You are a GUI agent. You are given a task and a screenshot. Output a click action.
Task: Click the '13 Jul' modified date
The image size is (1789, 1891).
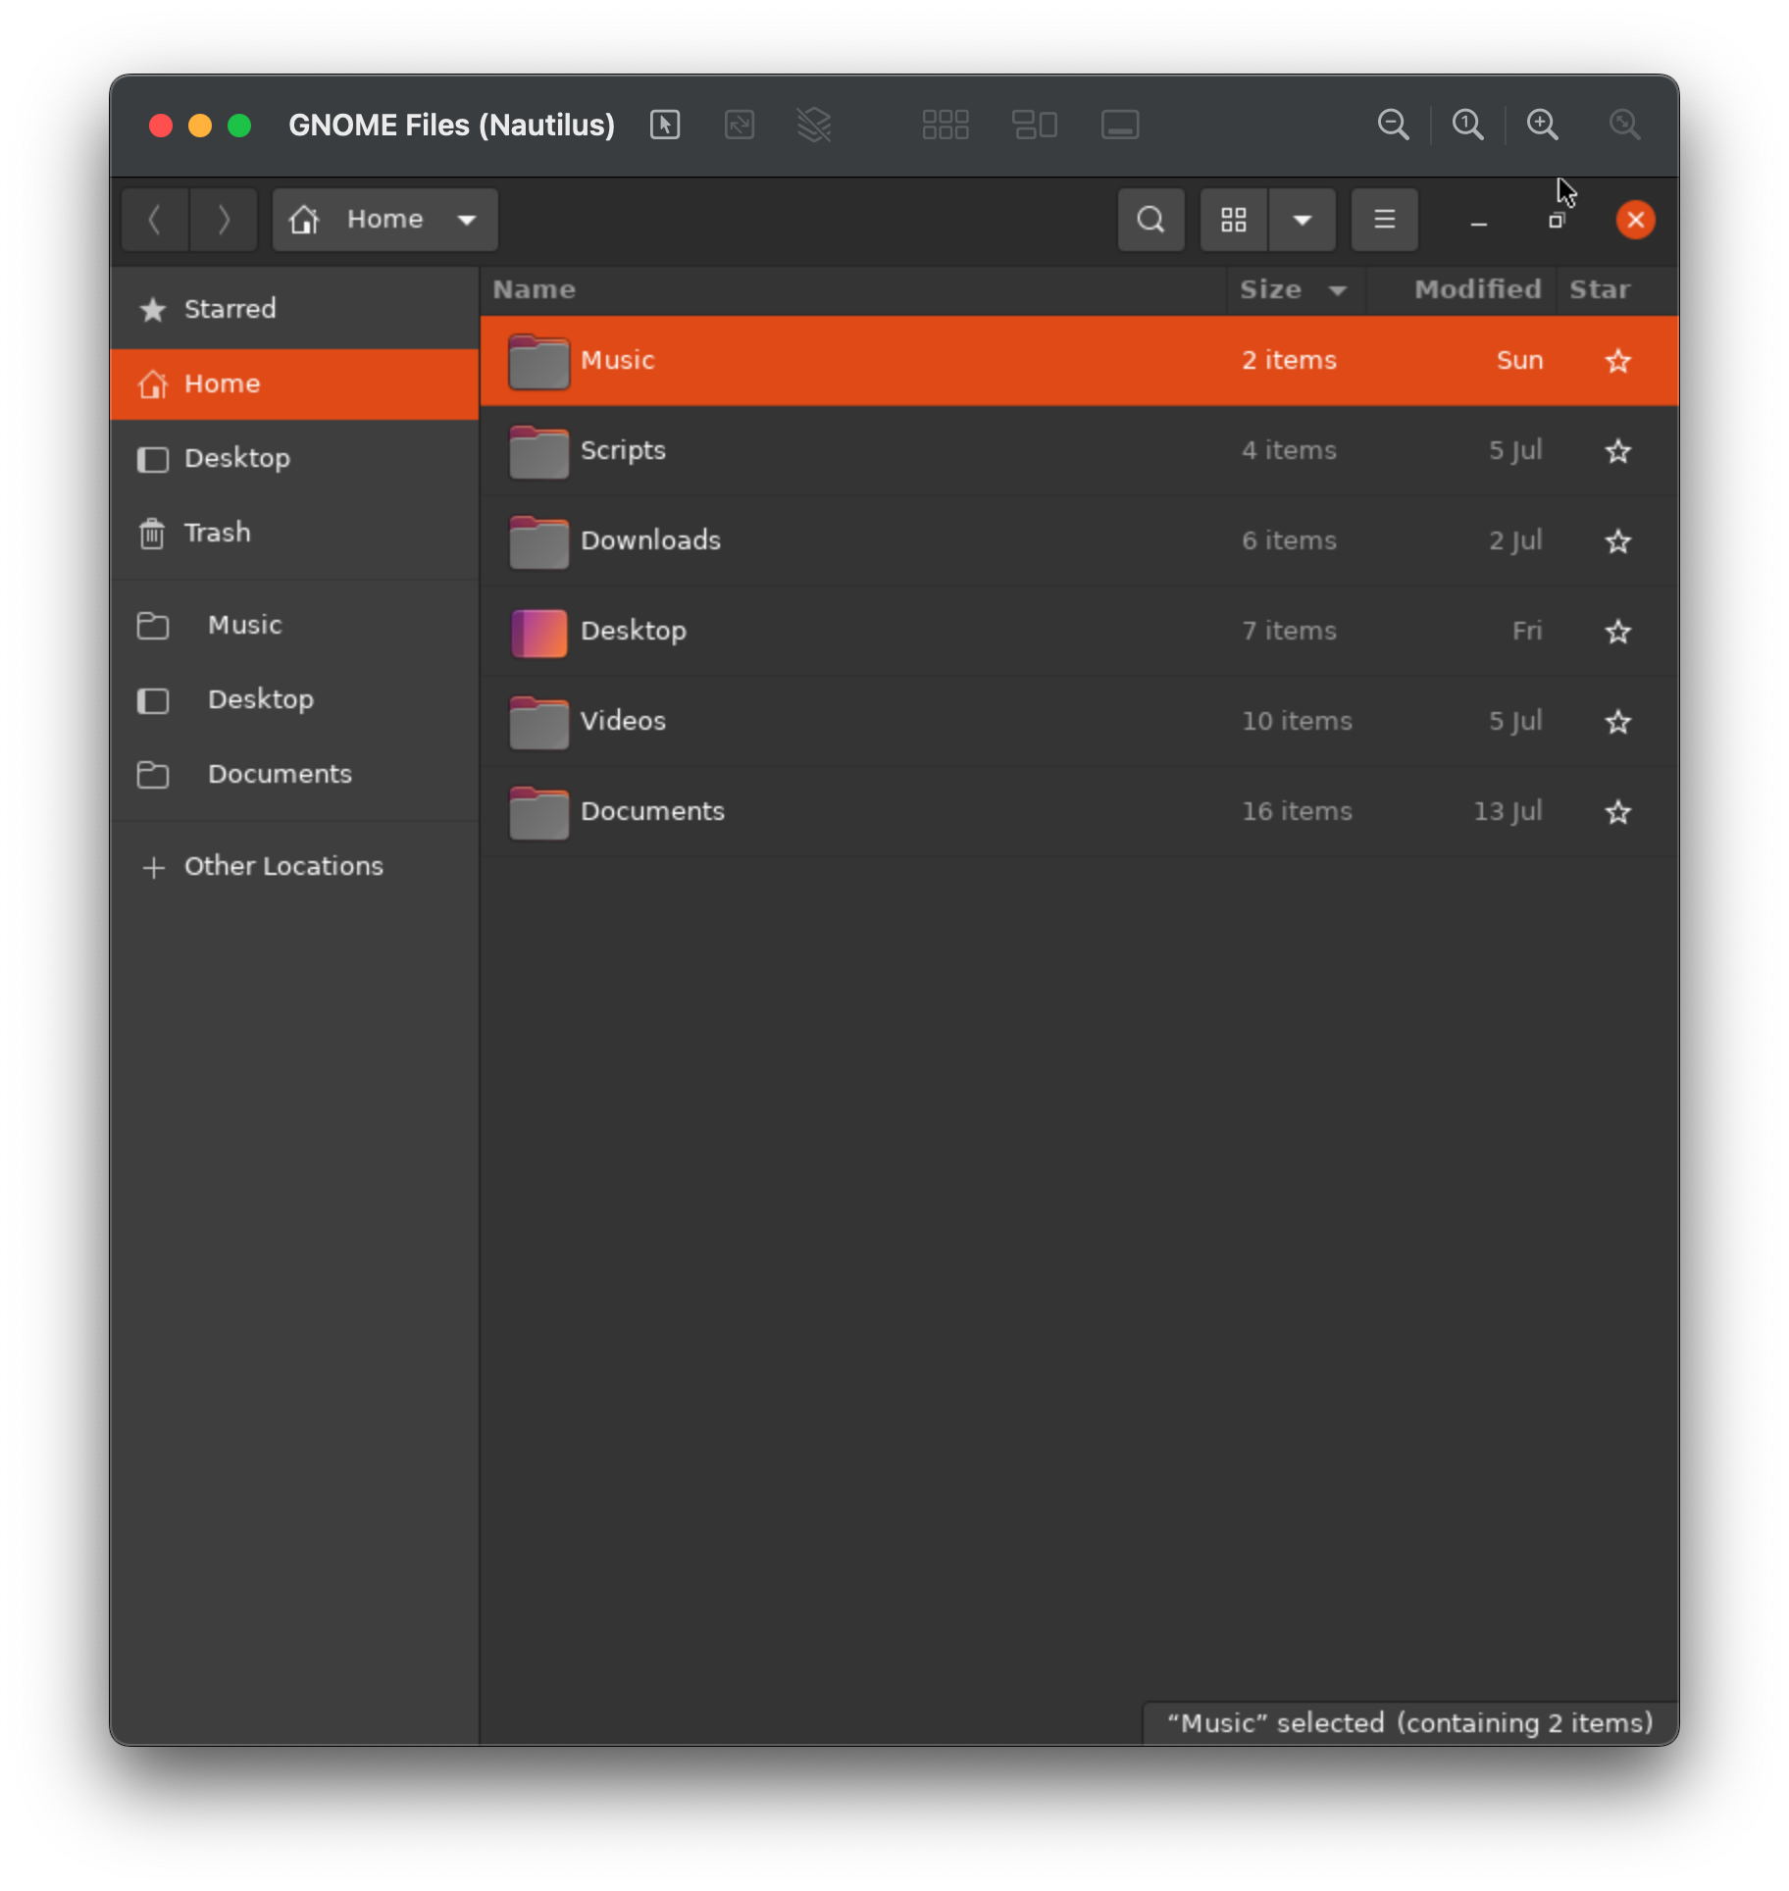click(1508, 811)
